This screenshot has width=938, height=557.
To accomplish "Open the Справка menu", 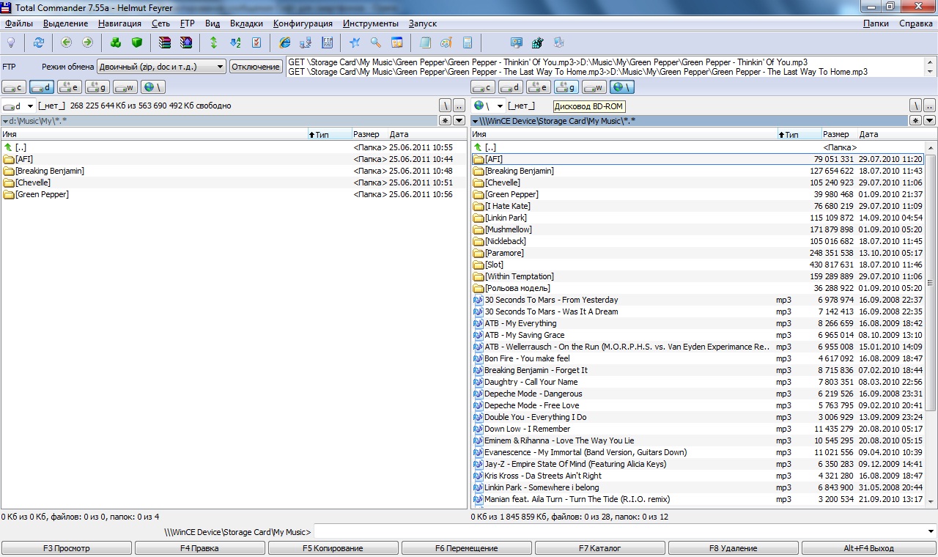I will click(x=916, y=23).
